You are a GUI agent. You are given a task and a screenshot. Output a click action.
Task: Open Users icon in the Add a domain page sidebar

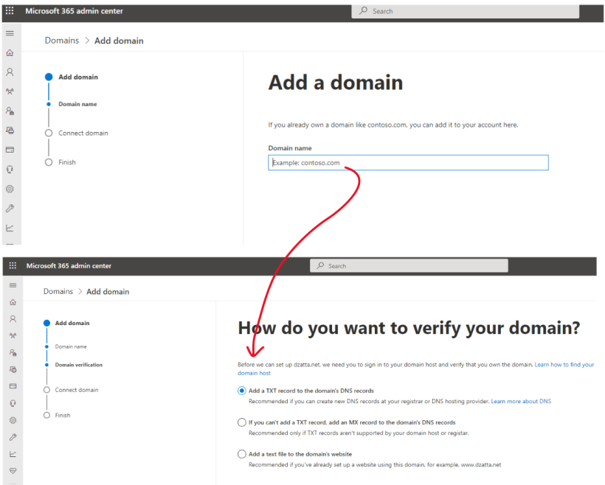click(x=10, y=72)
